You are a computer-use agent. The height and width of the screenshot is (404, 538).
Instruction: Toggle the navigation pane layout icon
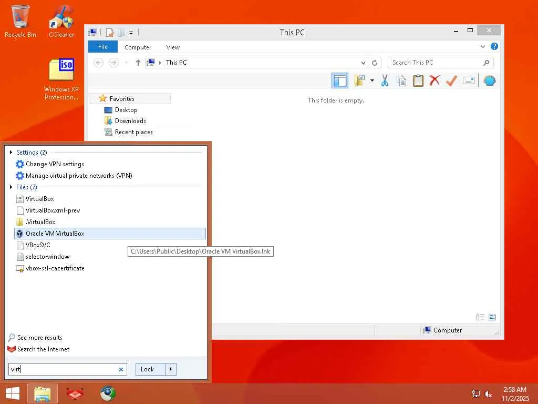340,80
